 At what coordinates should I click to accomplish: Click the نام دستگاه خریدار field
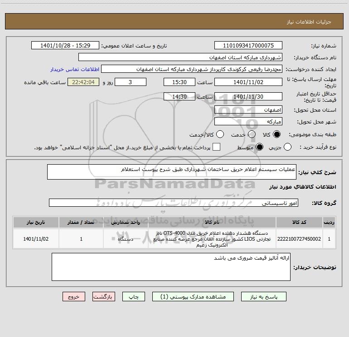tap(180, 57)
